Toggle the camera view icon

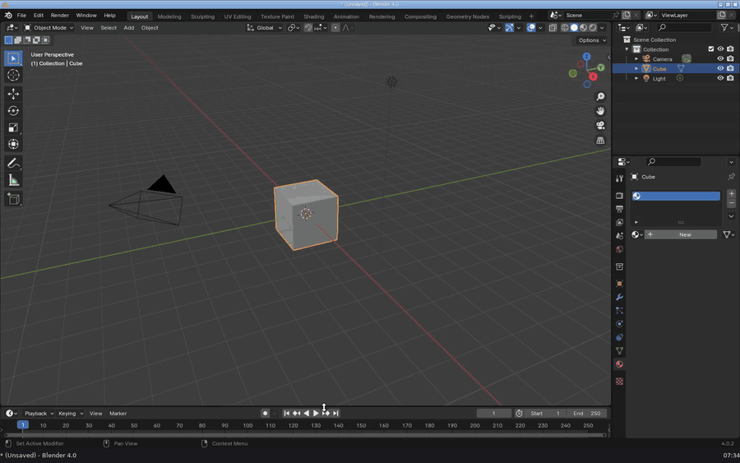(x=600, y=126)
